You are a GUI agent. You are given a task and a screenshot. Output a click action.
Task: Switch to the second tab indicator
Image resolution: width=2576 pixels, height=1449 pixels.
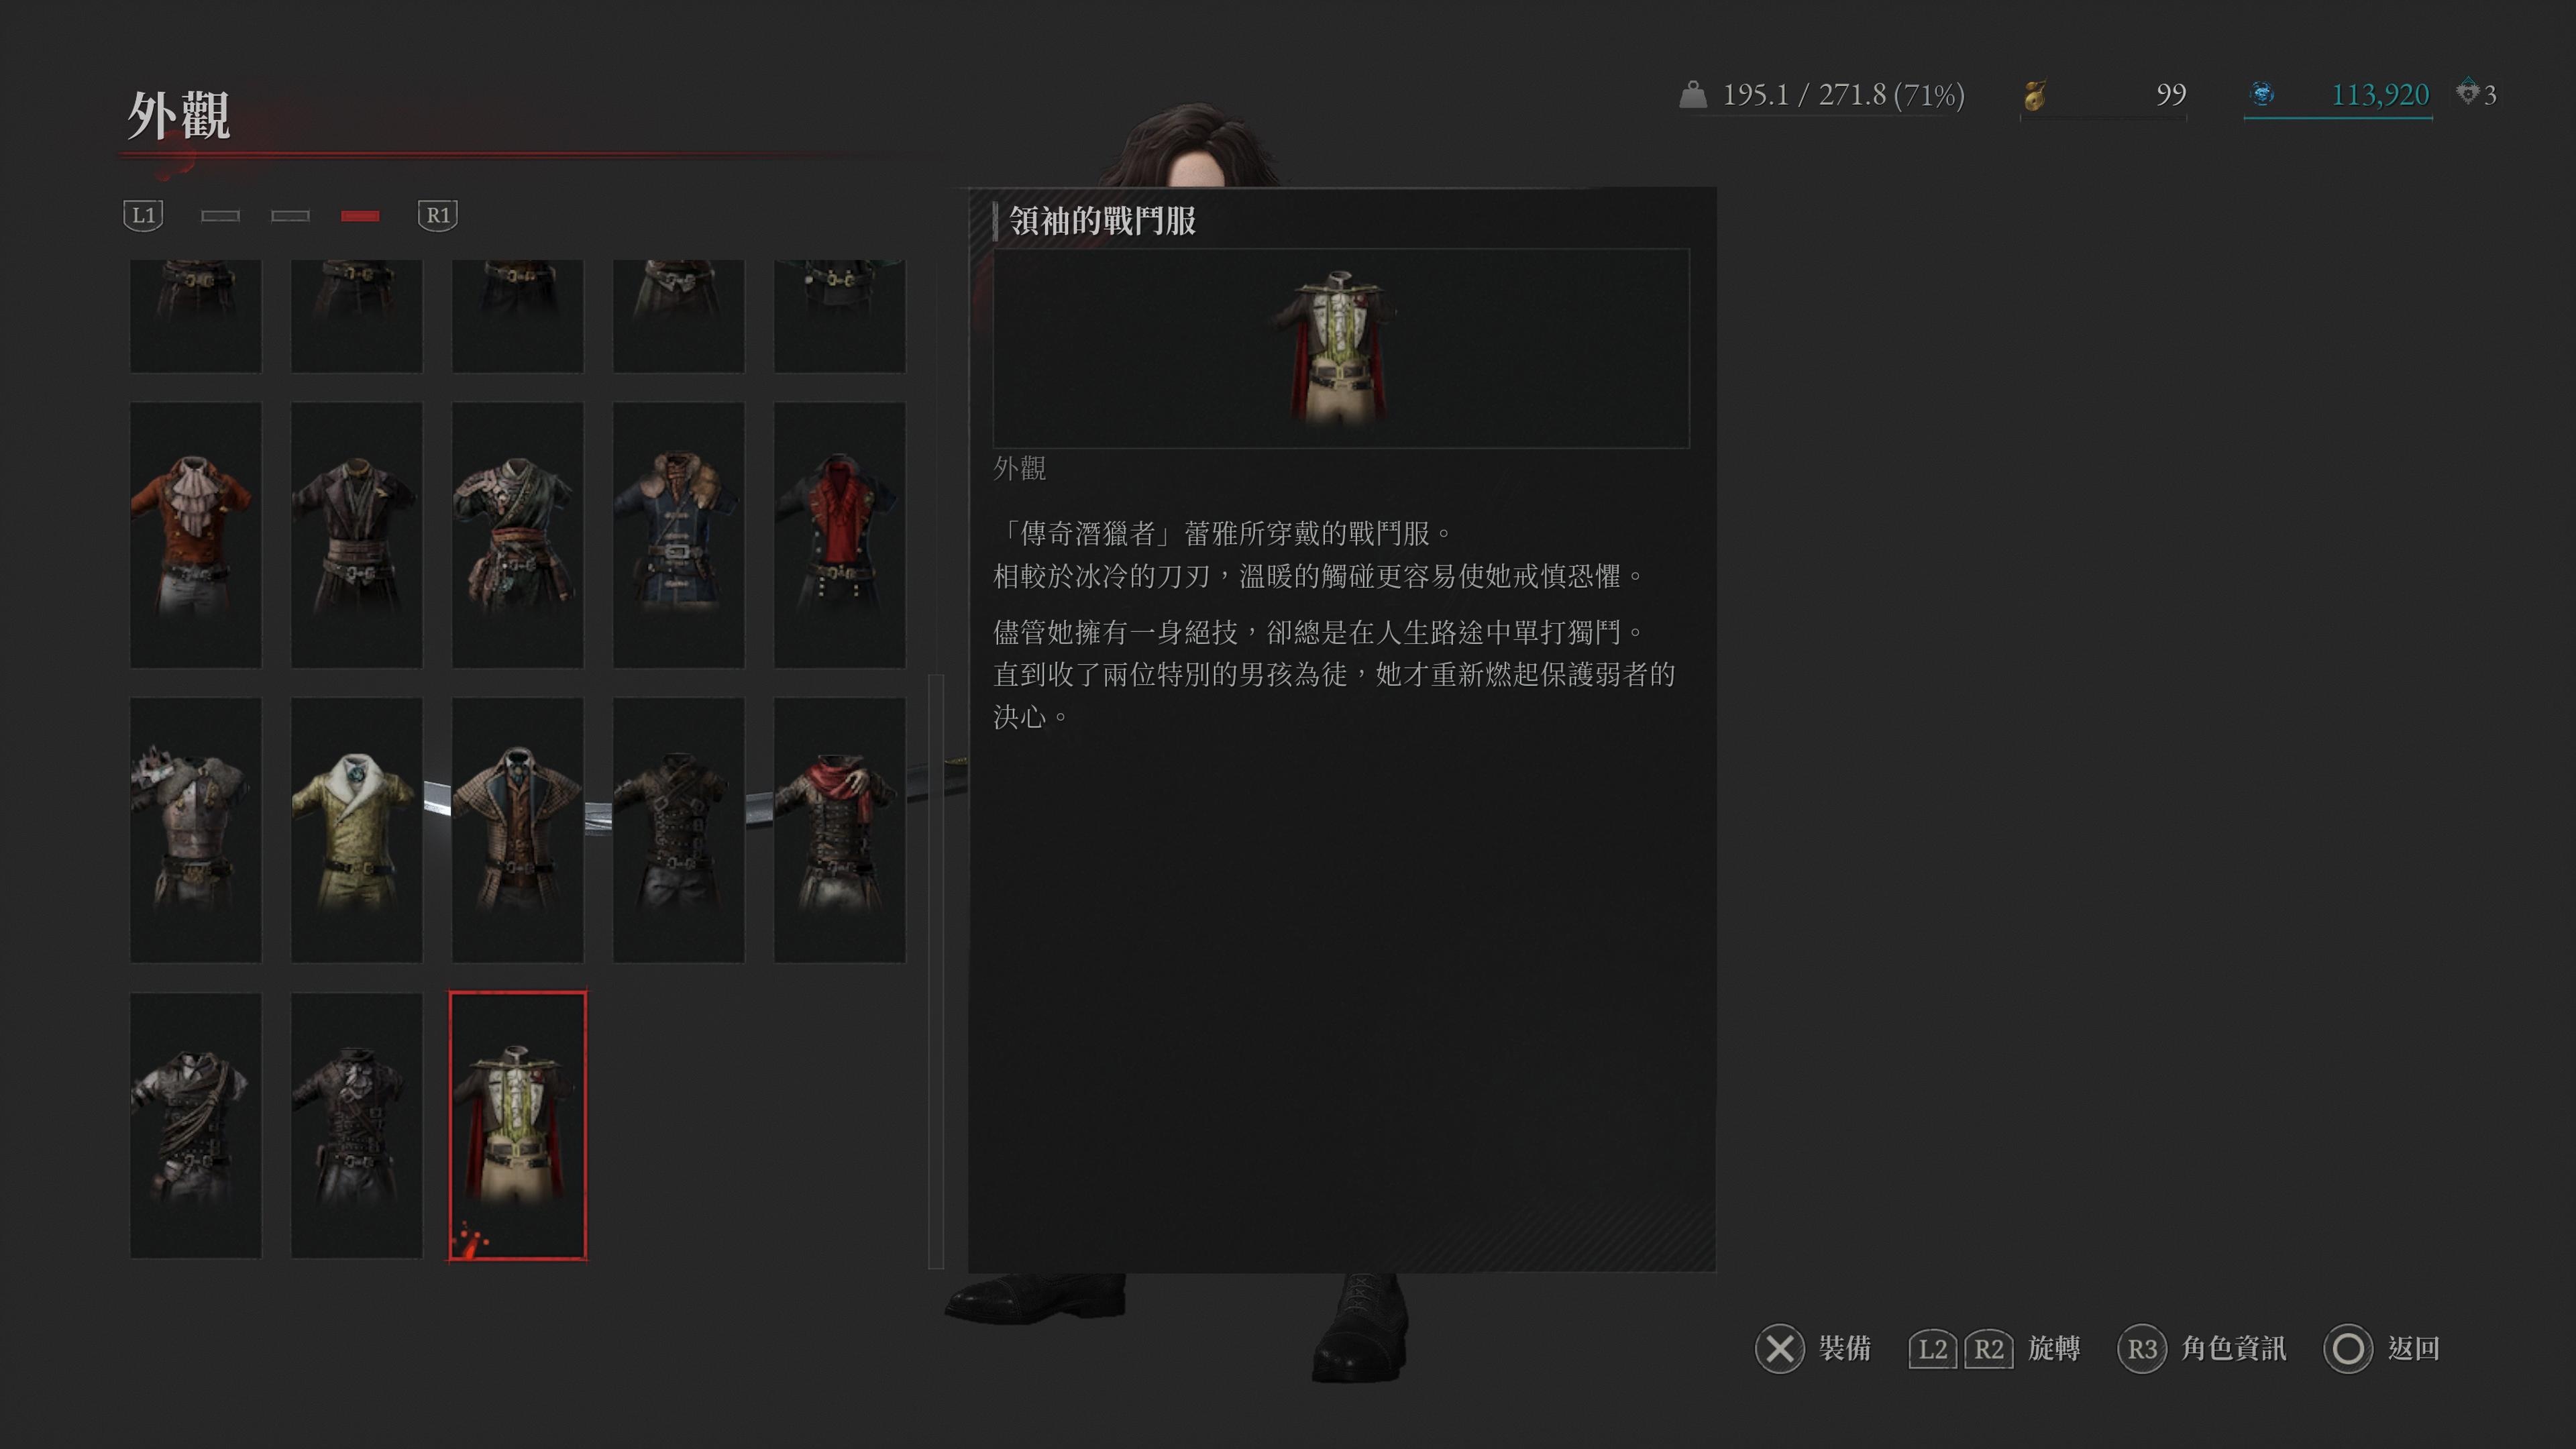point(290,216)
